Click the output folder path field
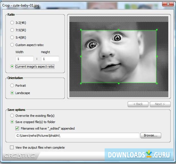Screen dimensions: 176x164 [x=77, y=136]
